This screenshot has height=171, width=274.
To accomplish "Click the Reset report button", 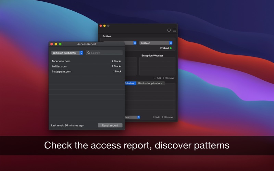I will pos(110,125).
